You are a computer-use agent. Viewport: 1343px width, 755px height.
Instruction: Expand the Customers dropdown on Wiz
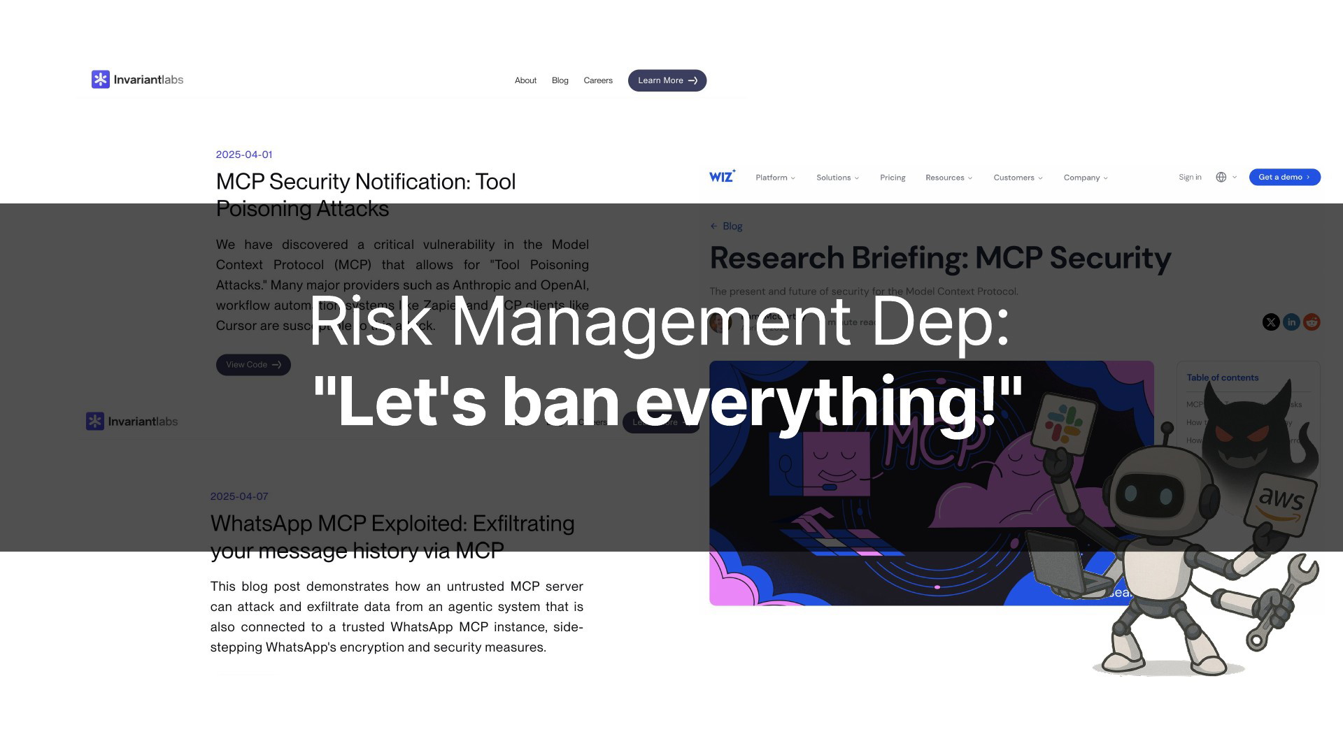click(1018, 178)
